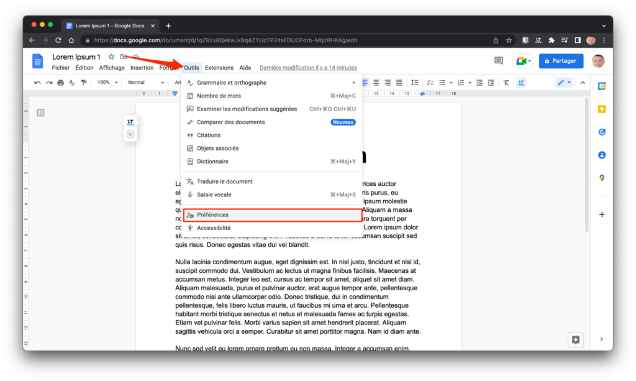Viewport: 636px width, 381px height.
Task: Click the undo icon in toolbar
Action: [x=37, y=83]
